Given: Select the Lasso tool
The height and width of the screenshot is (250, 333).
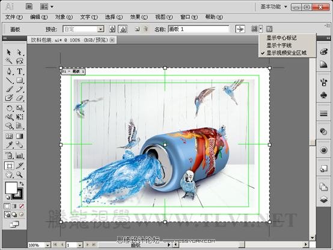Looking at the screenshot, I should click(x=19, y=61).
